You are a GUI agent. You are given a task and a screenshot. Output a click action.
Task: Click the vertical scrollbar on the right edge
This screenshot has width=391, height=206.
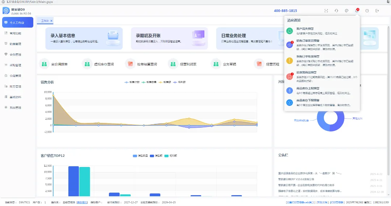(x=388, y=110)
